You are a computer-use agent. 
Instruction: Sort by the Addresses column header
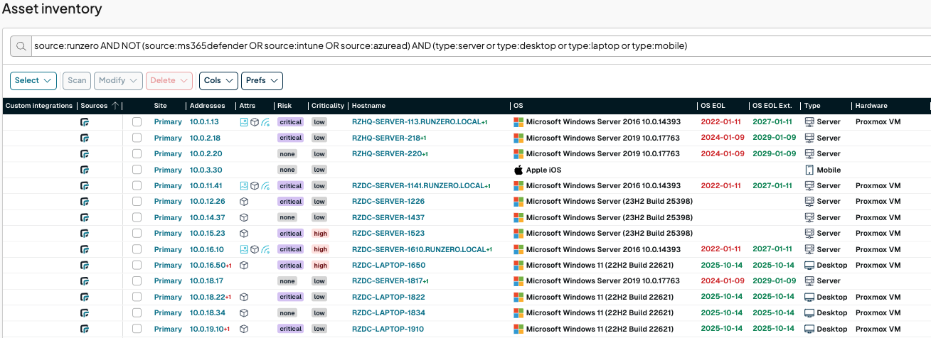tap(208, 106)
